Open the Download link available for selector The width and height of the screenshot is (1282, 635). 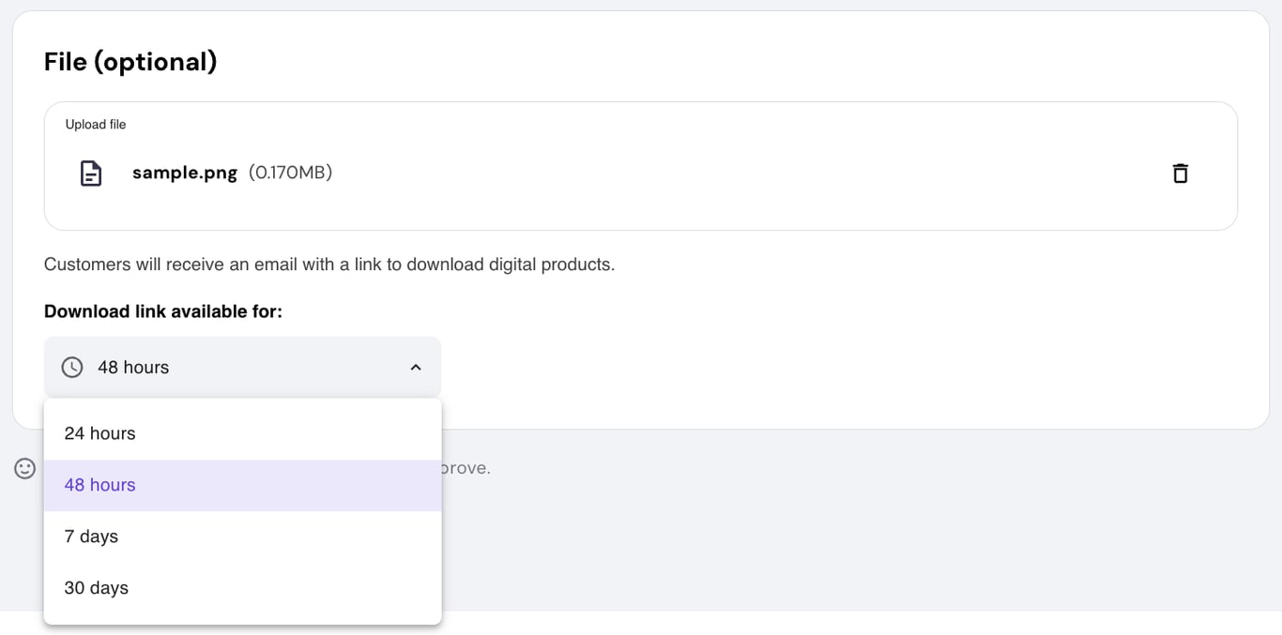(x=241, y=367)
